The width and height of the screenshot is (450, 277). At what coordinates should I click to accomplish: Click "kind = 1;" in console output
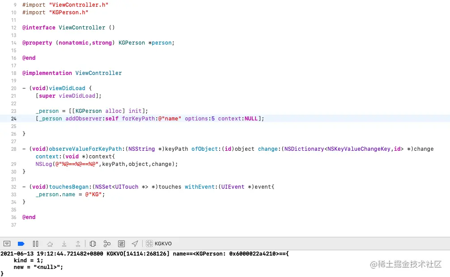(x=29, y=260)
